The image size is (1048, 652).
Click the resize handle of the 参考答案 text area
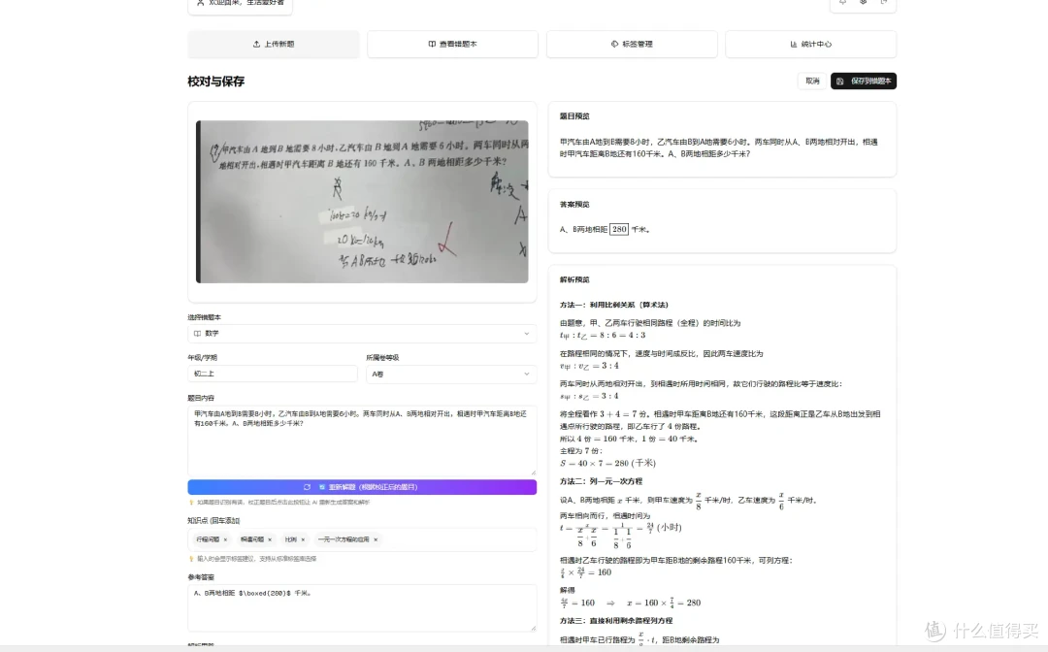coord(533,627)
